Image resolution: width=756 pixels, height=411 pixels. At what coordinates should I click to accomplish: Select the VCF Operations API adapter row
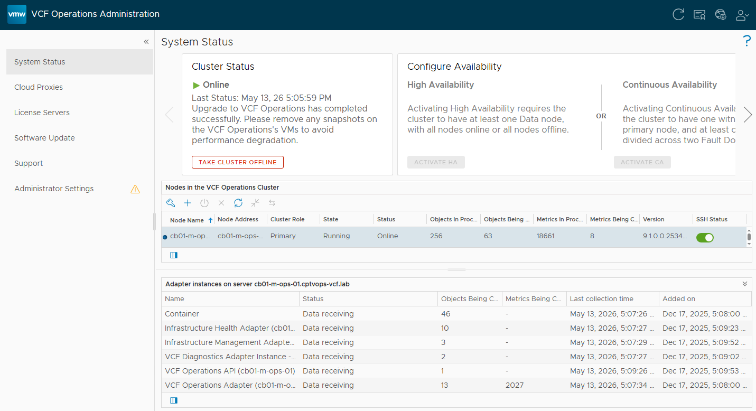[456, 371]
